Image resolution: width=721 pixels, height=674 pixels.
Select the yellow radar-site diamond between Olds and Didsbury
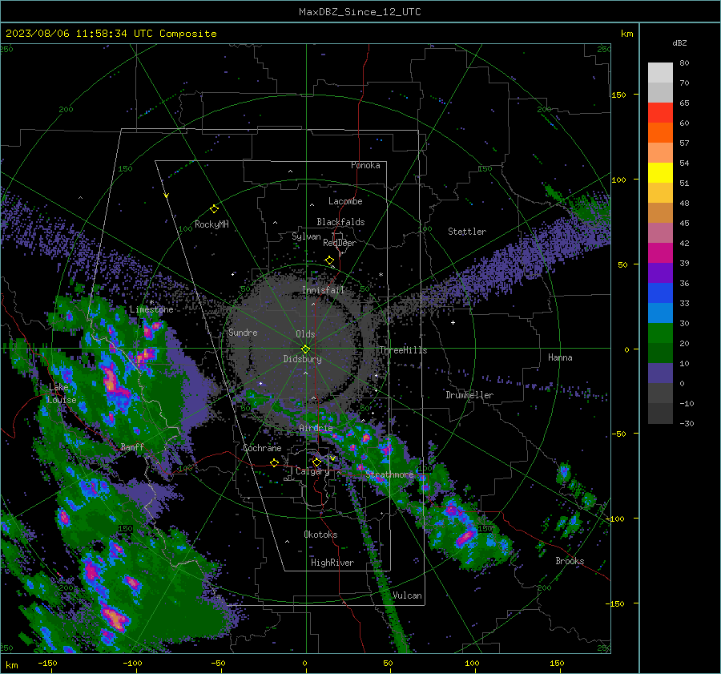tap(305, 349)
